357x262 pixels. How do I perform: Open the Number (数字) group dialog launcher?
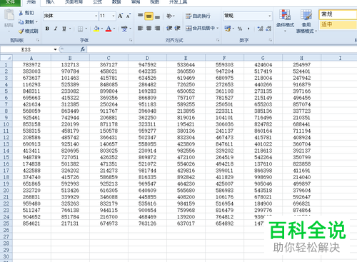click(x=271, y=40)
